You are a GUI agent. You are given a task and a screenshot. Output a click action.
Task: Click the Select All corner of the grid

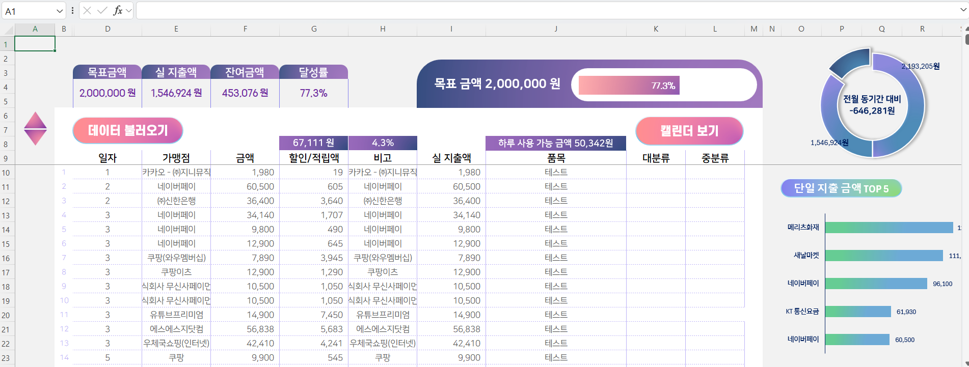tap(7, 30)
